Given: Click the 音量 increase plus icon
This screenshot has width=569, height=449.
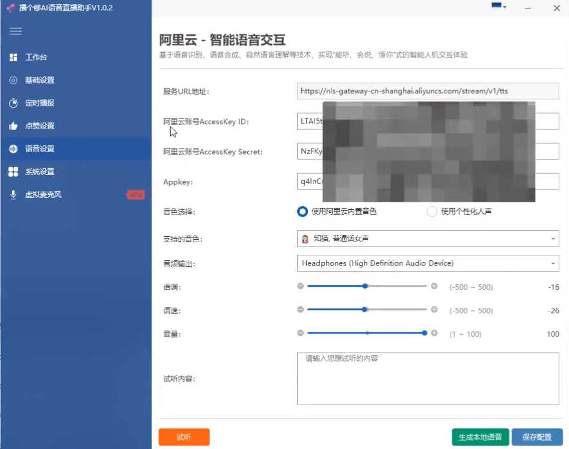Looking at the screenshot, I should [x=434, y=333].
